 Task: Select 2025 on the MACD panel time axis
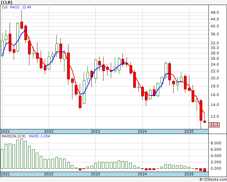pos(189,174)
